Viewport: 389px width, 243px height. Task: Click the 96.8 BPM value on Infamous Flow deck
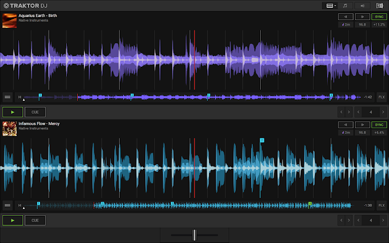pos(362,132)
